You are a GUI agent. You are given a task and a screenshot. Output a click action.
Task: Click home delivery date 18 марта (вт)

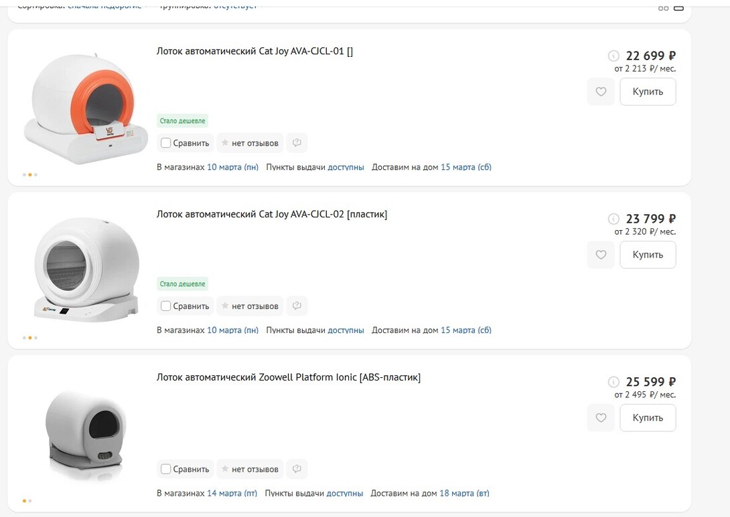pos(464,494)
